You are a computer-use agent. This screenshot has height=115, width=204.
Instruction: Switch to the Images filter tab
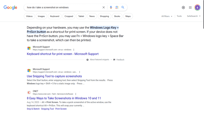[41, 16]
